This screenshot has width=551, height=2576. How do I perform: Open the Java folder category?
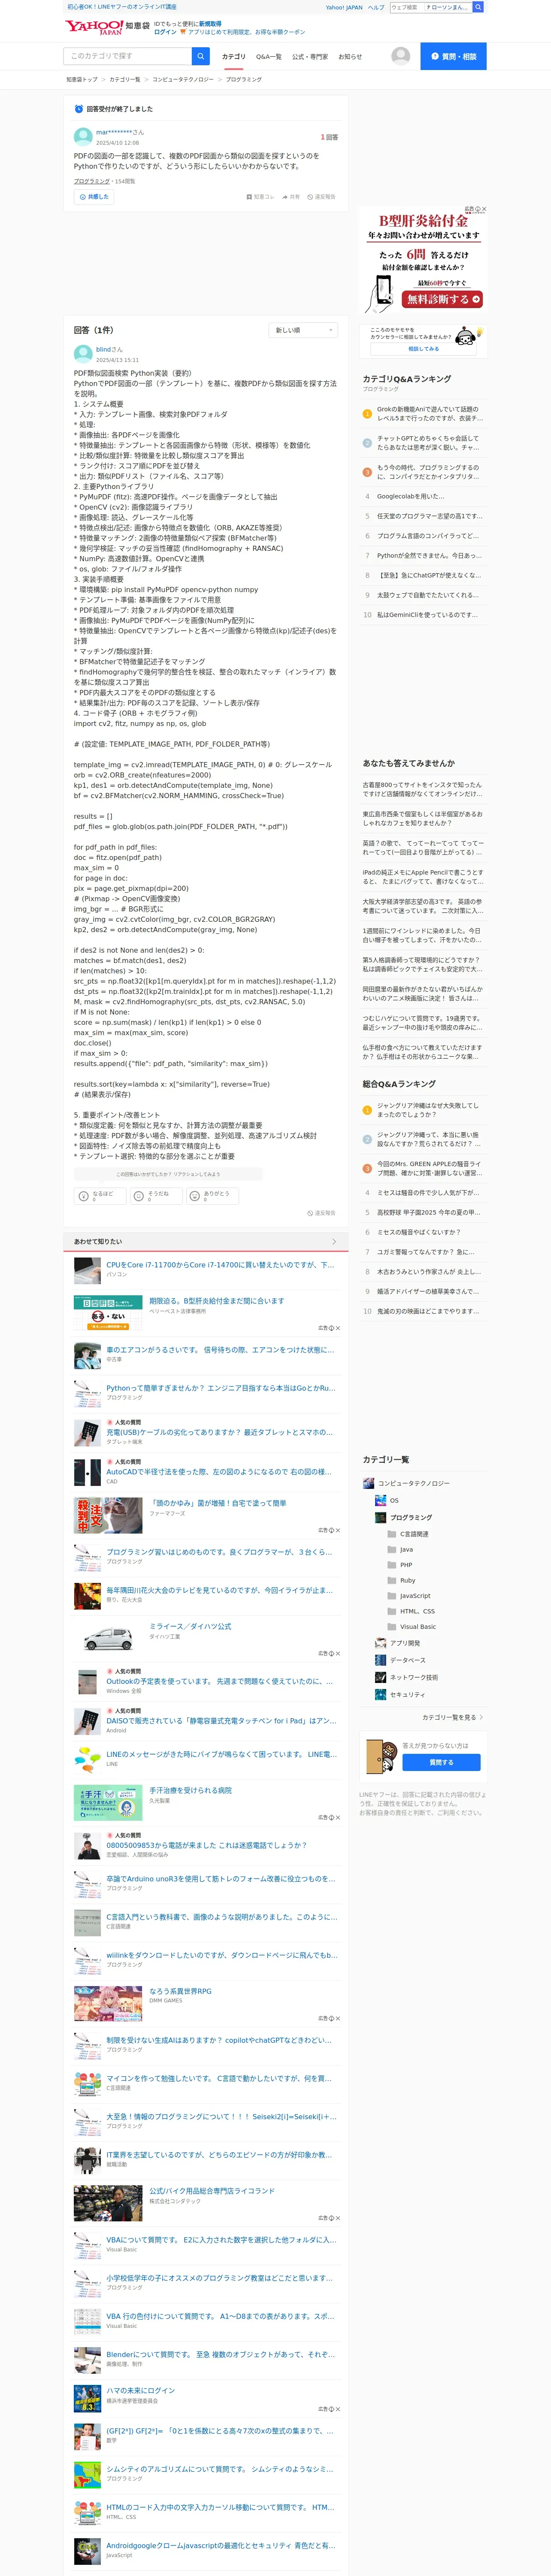[400, 1549]
